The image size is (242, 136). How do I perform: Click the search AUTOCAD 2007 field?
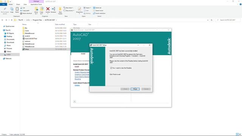228,20
